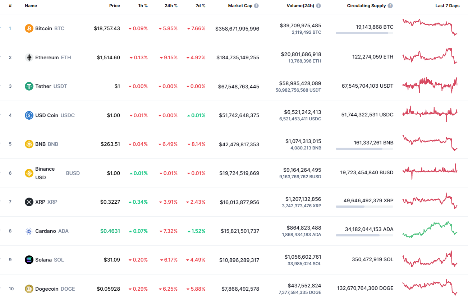Screen dimensions: 468x300
Task: Sort the table by Price
Action: (115, 6)
